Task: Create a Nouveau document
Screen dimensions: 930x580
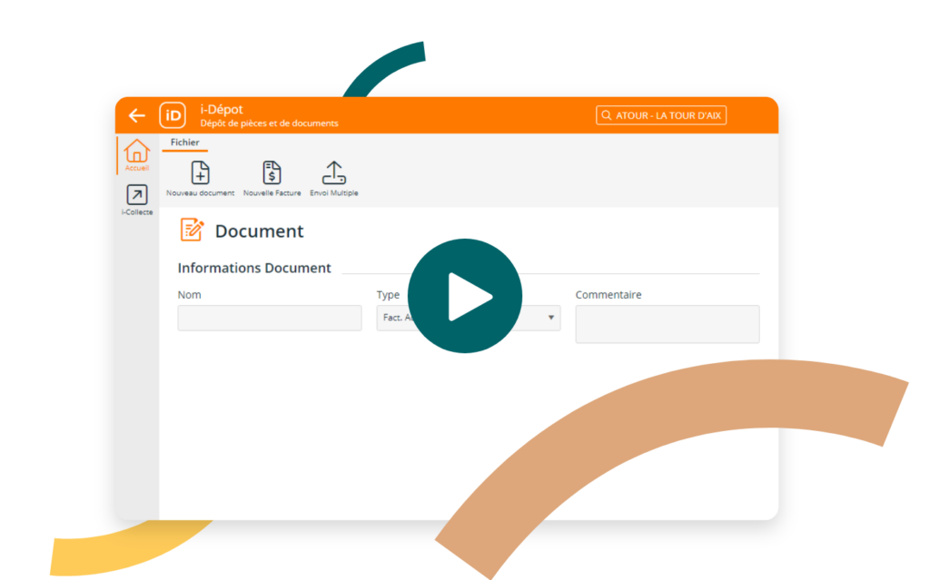Action: tap(200, 178)
